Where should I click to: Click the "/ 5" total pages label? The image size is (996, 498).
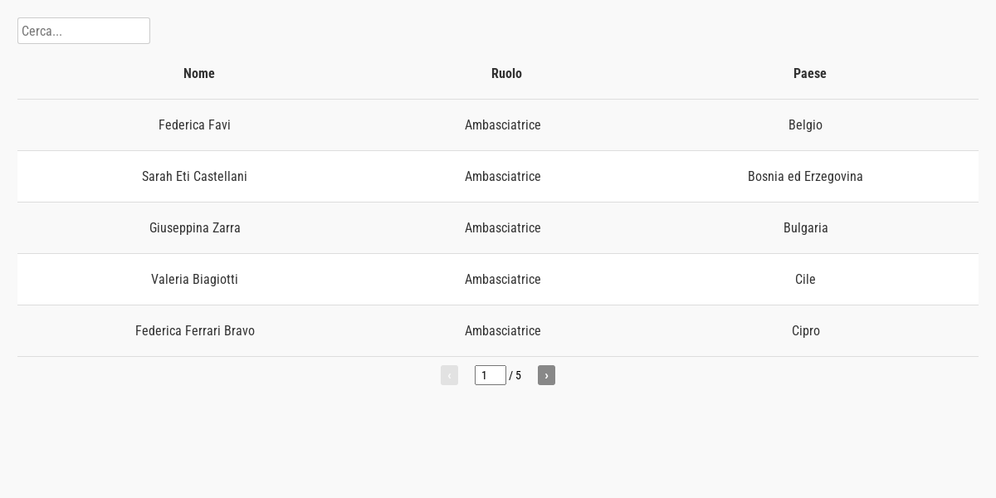click(x=515, y=376)
